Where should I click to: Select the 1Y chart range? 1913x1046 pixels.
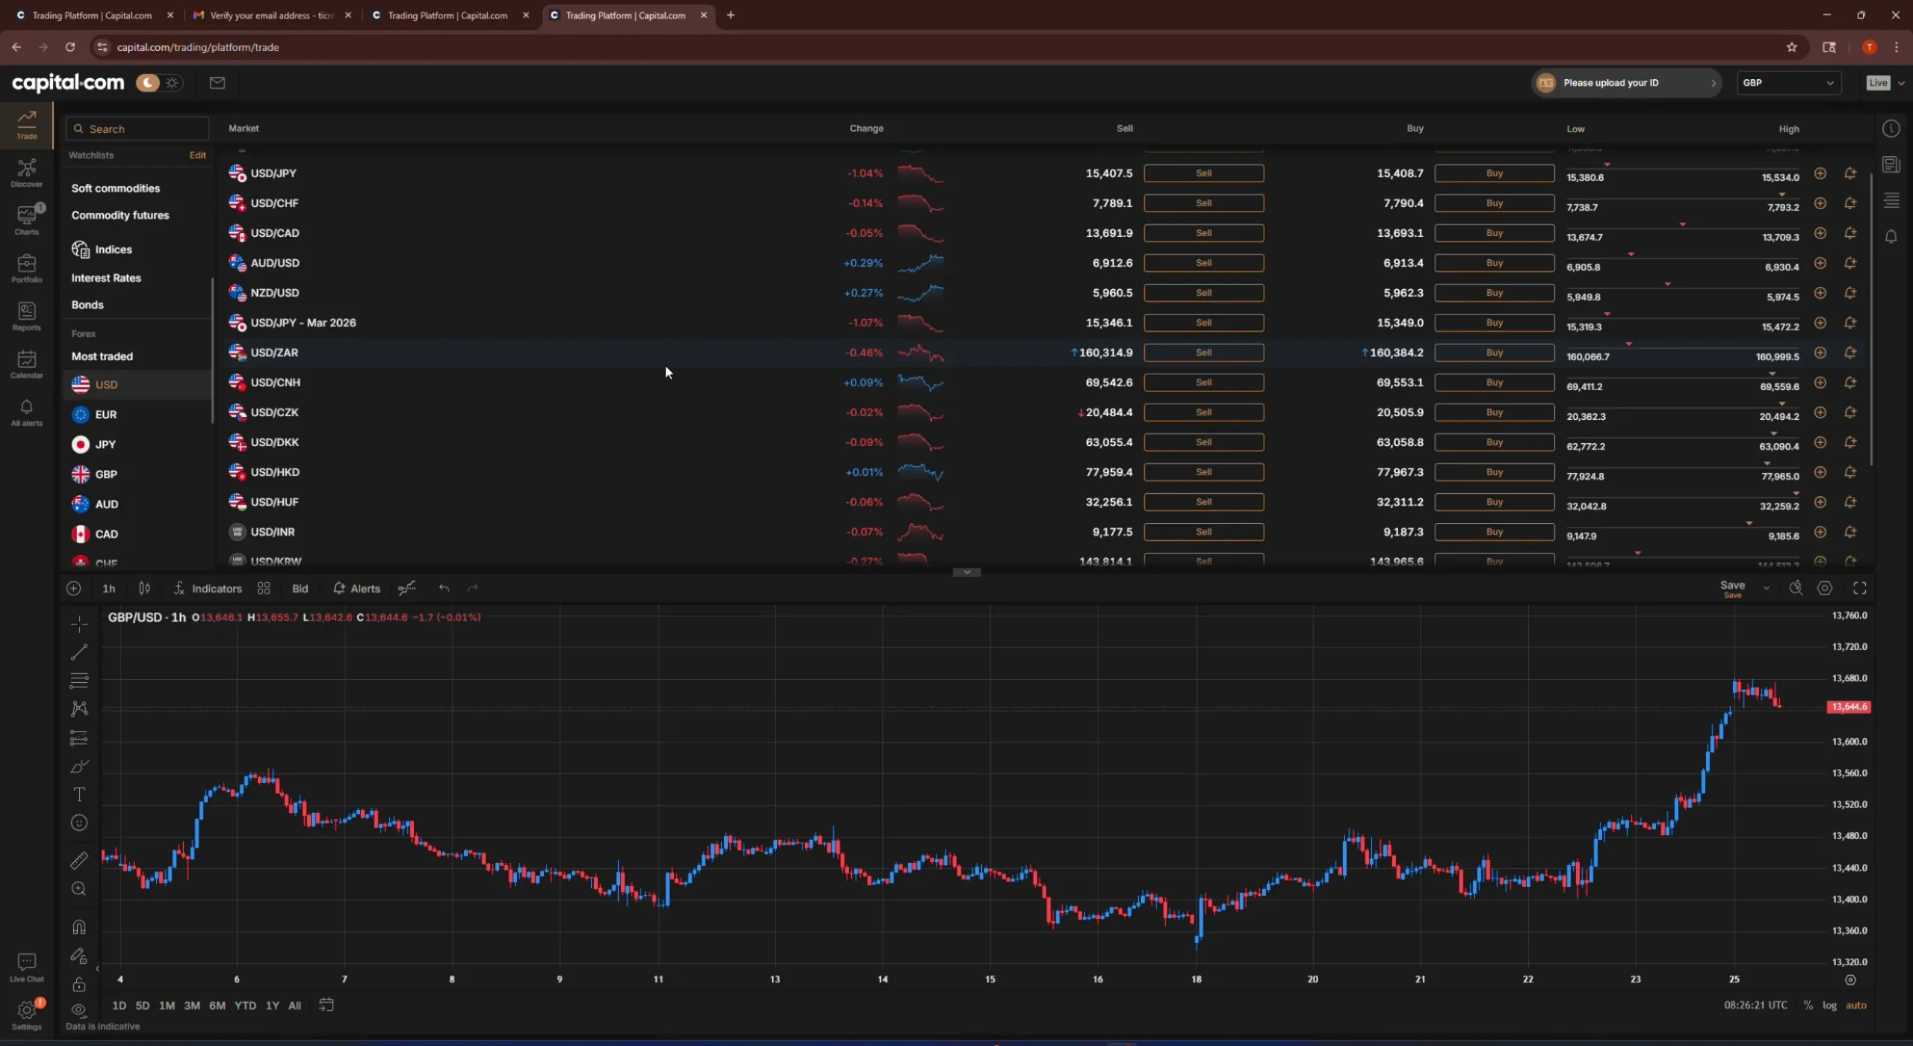point(272,1005)
